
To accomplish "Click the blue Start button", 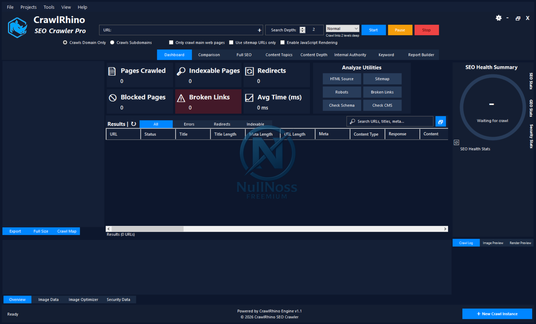I will (x=374, y=30).
